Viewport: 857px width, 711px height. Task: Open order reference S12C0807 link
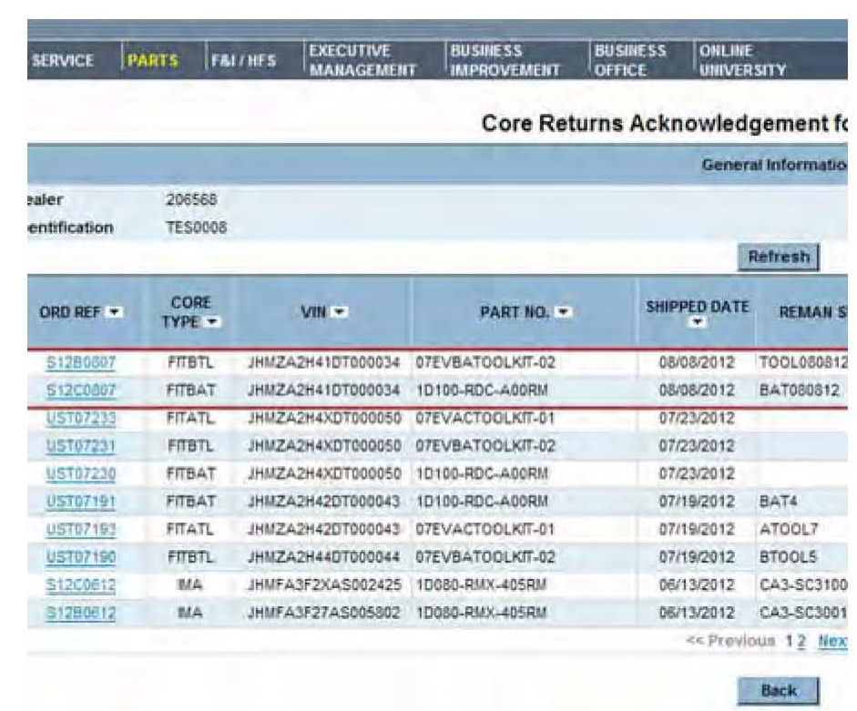coord(82,386)
